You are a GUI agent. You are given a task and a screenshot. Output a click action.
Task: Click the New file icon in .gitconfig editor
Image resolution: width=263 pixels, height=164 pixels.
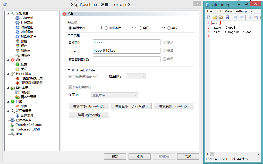click(209, 17)
